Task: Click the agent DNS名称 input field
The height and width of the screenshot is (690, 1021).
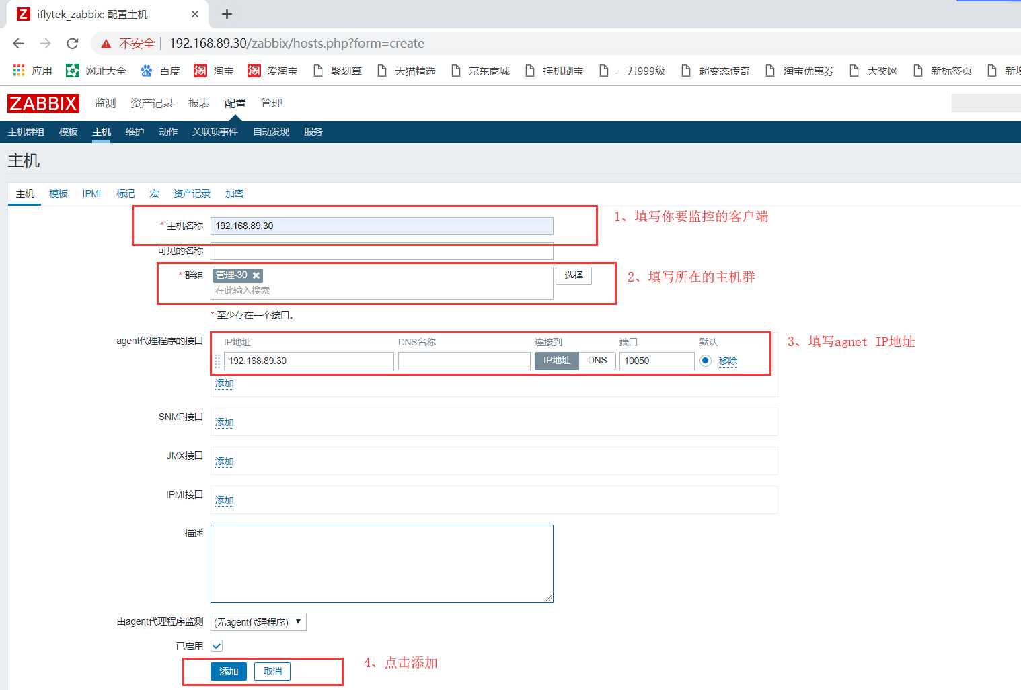Action: point(464,361)
